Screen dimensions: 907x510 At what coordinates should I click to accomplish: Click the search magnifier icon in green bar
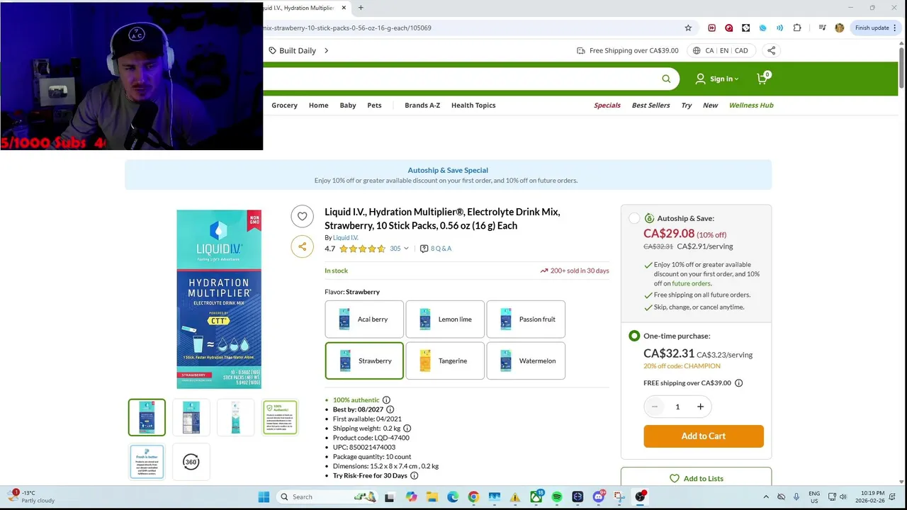pos(666,79)
